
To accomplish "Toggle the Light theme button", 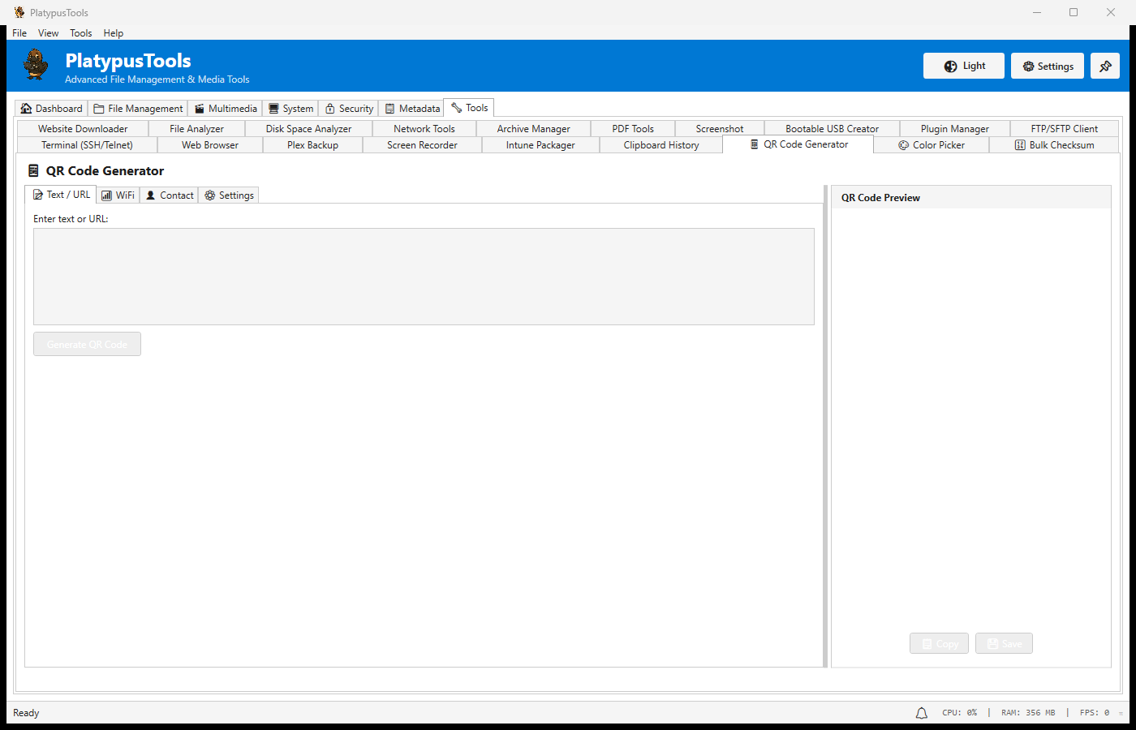I will pyautogui.click(x=963, y=67).
